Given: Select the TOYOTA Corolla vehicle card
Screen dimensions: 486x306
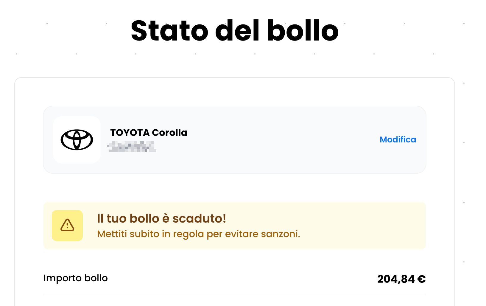Looking at the screenshot, I should pos(235,140).
